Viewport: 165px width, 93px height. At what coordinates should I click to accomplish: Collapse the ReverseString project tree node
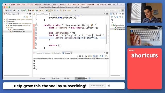coord(5,23)
